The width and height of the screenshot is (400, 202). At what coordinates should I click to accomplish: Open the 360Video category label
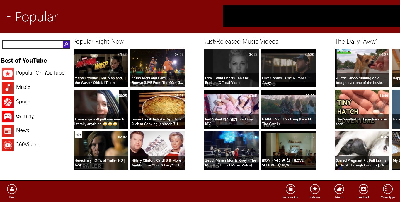coord(27,144)
